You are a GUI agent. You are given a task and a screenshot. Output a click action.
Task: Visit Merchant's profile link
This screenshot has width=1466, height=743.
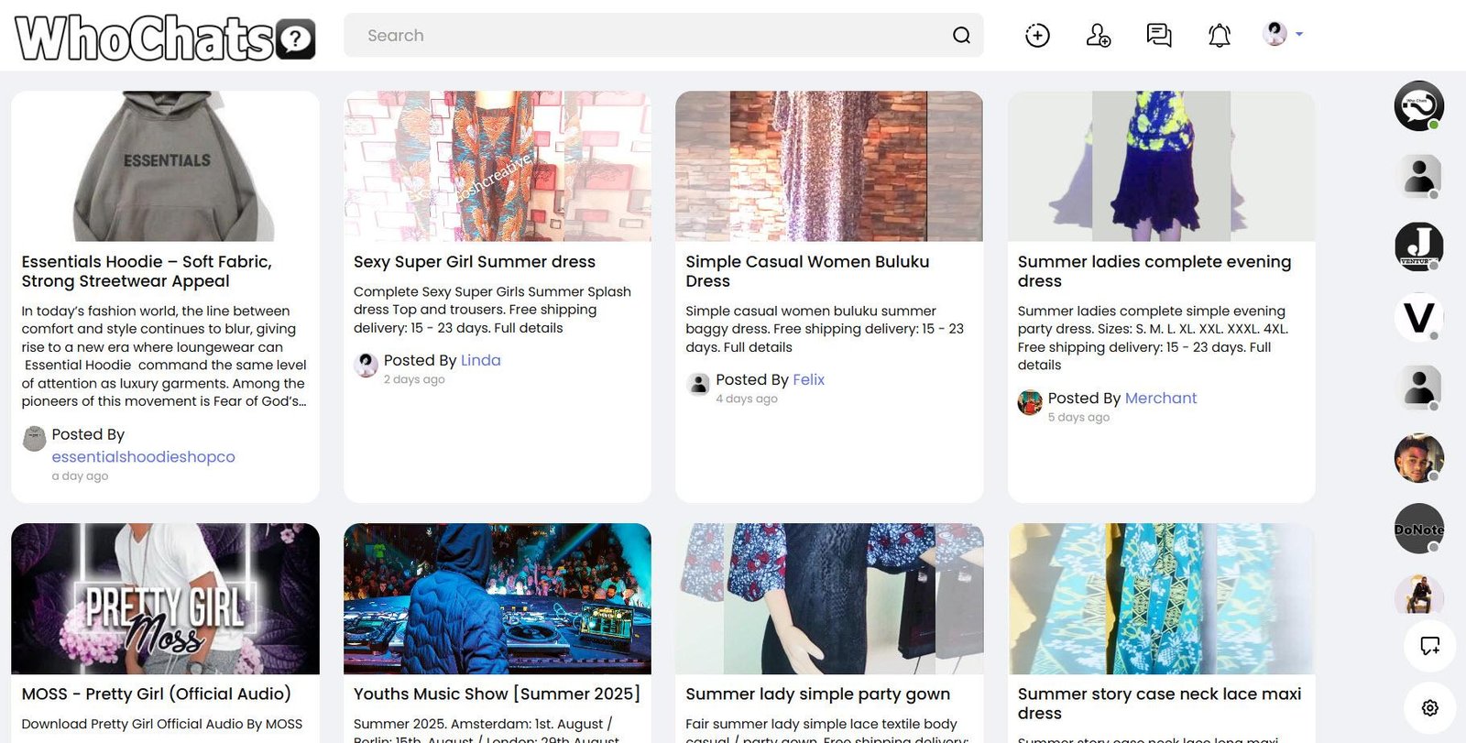tap(1161, 398)
